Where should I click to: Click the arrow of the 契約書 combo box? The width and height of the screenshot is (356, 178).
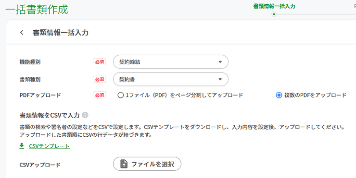[x=220, y=80]
